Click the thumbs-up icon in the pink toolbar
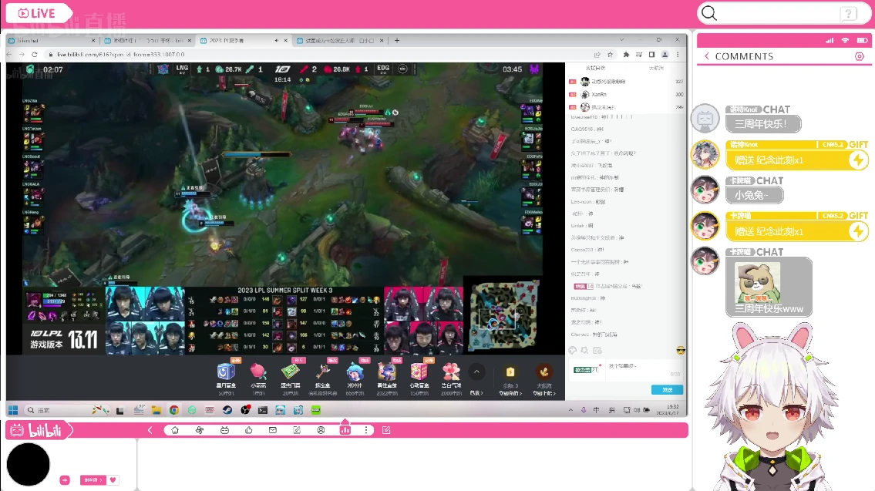 point(248,430)
